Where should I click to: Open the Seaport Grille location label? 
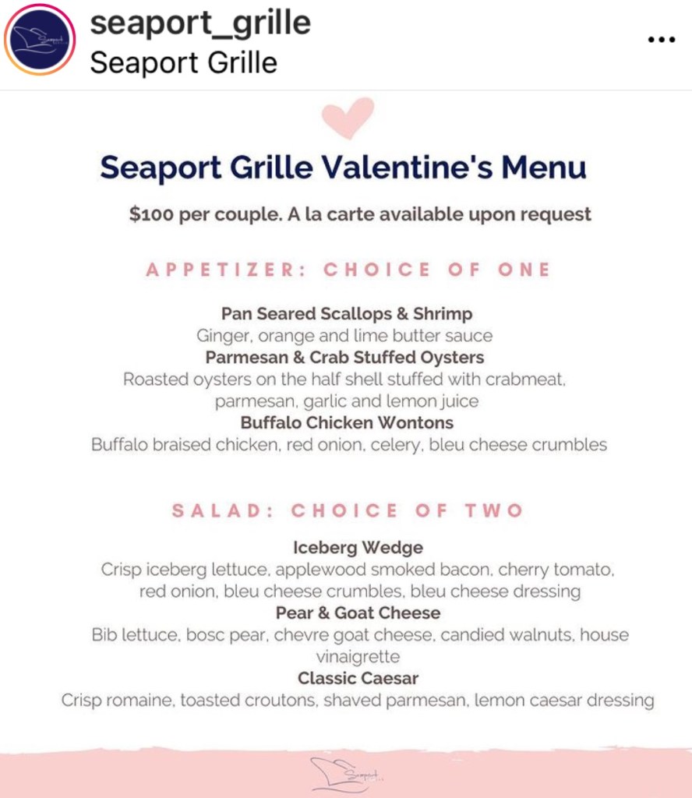(x=183, y=62)
